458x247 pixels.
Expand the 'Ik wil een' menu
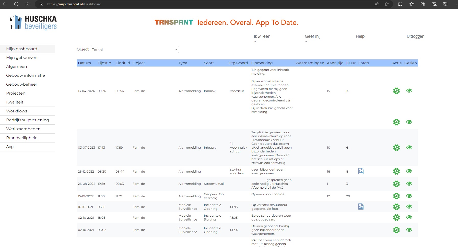262,38
